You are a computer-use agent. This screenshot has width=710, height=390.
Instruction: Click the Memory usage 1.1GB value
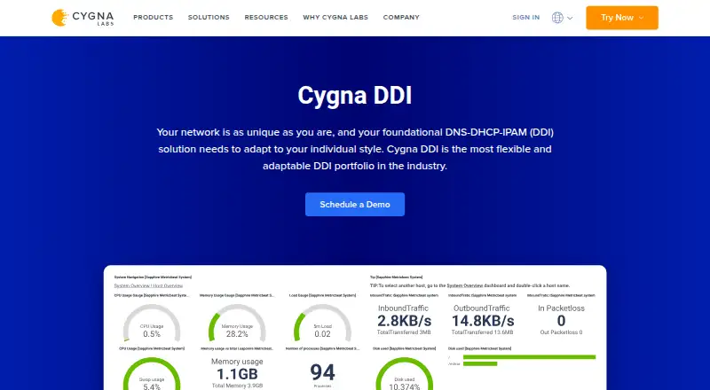pyautogui.click(x=237, y=374)
